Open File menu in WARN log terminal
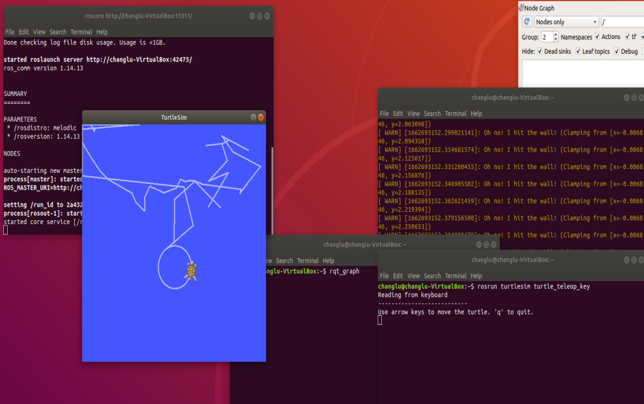The image size is (644, 404). pos(384,114)
